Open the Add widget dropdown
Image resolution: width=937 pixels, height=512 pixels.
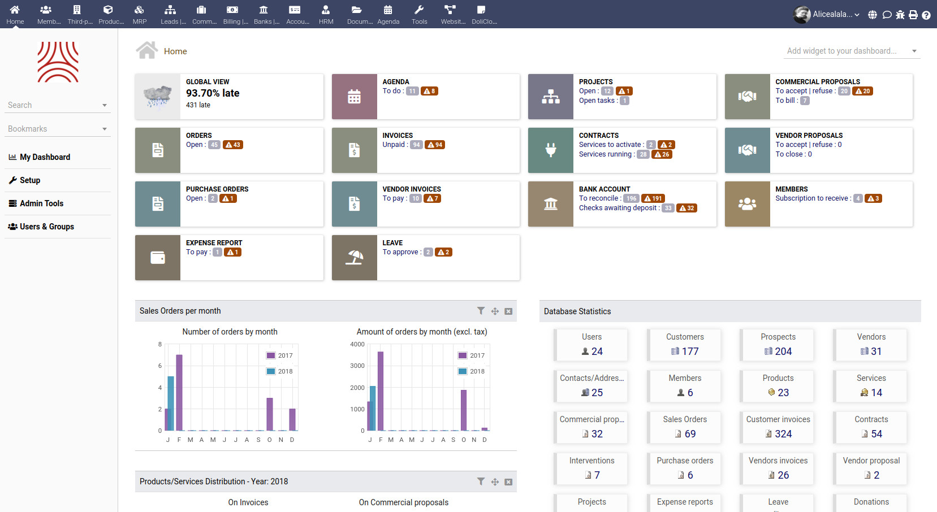tap(852, 51)
